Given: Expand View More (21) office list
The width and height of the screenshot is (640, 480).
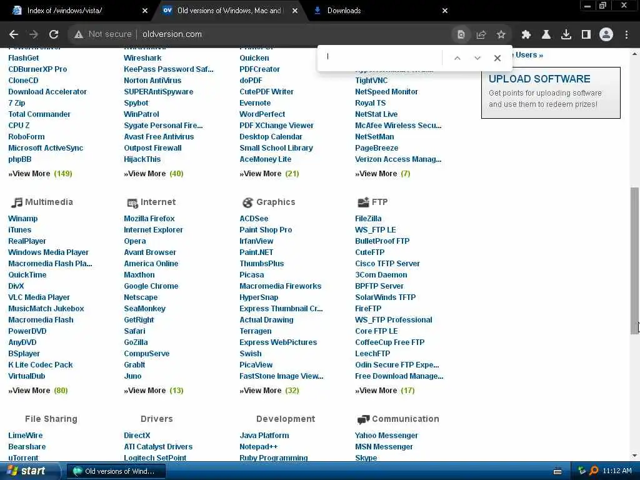Looking at the screenshot, I should pos(269,174).
